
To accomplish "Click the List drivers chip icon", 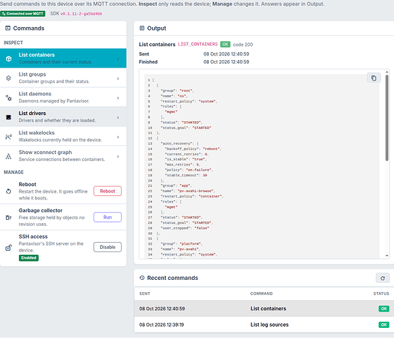I will [9, 117].
